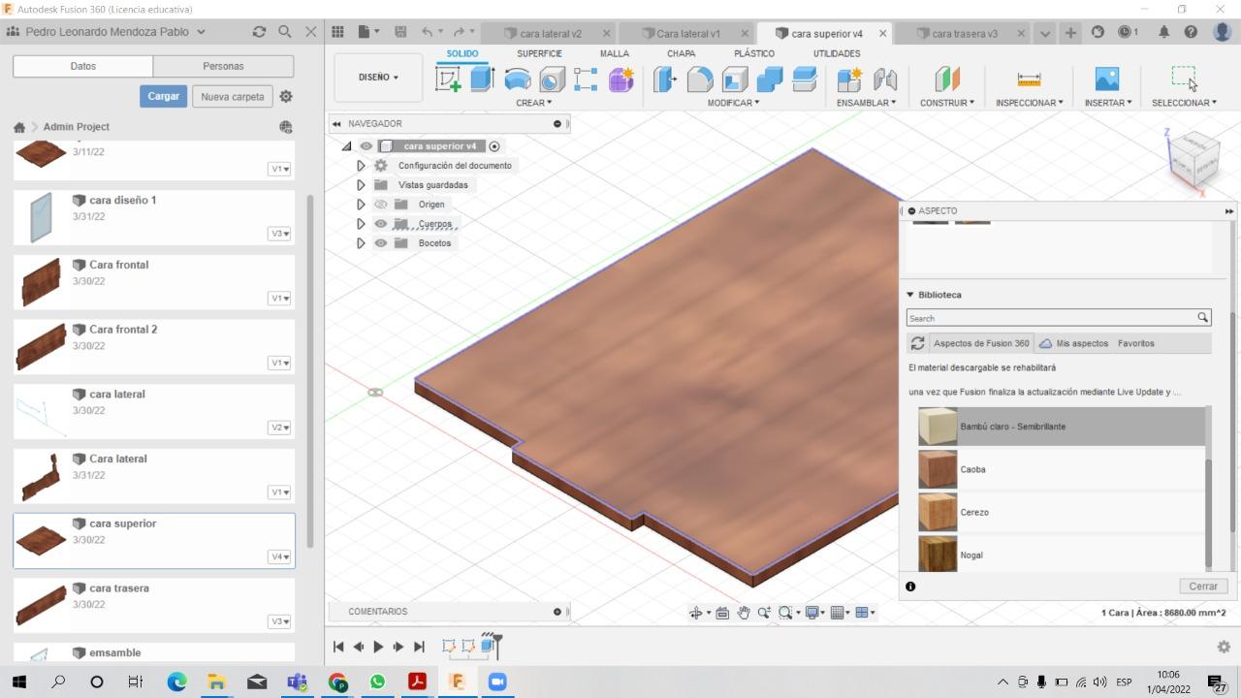Open the Measure inspection tool

tap(1029, 79)
